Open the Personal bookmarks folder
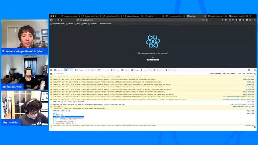The image size is (258, 145). [70, 23]
